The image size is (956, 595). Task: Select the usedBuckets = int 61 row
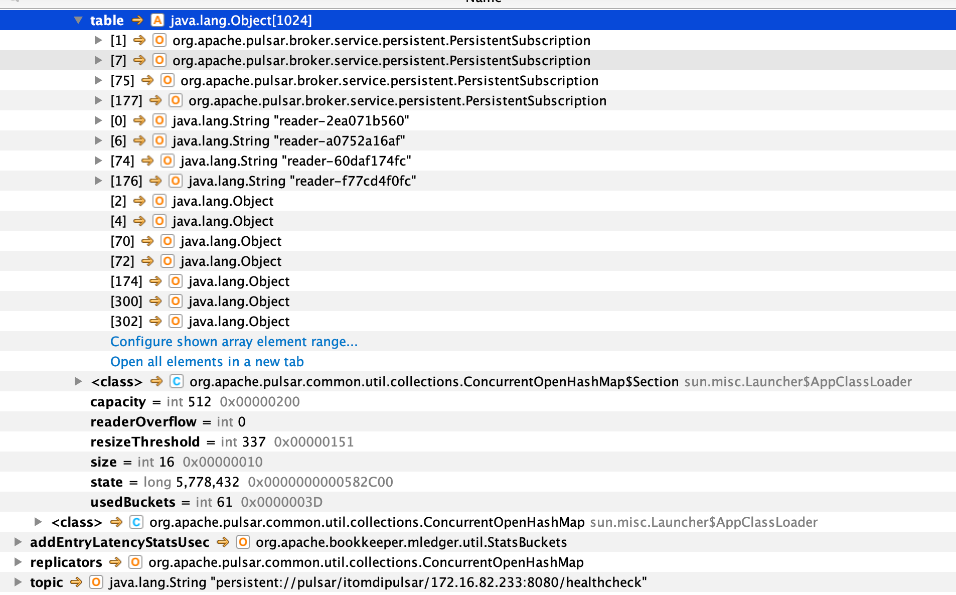[478, 502]
